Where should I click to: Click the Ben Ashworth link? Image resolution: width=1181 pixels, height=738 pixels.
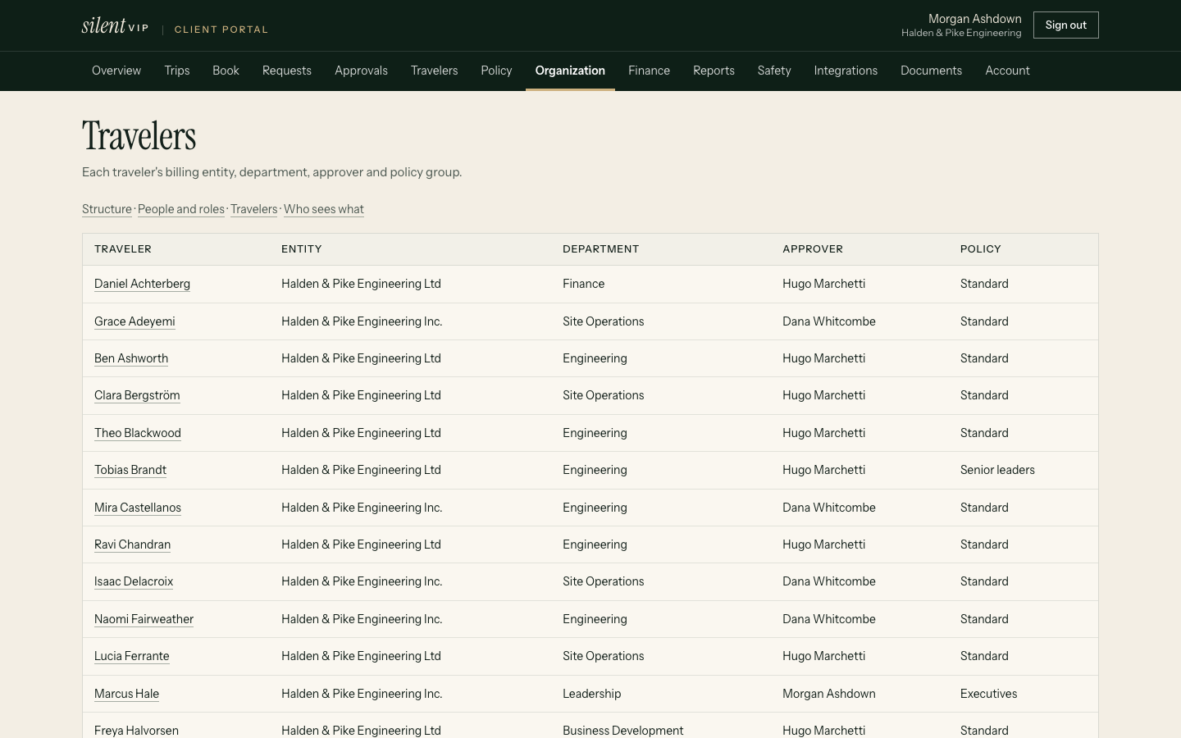pyautogui.click(x=131, y=358)
